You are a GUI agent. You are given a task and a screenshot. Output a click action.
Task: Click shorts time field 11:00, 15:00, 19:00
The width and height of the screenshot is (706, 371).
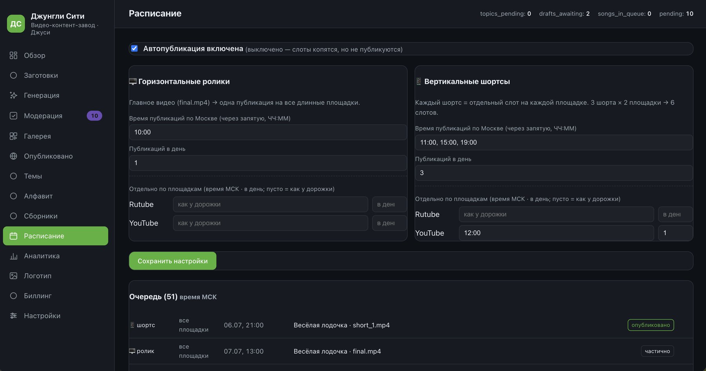point(554,142)
